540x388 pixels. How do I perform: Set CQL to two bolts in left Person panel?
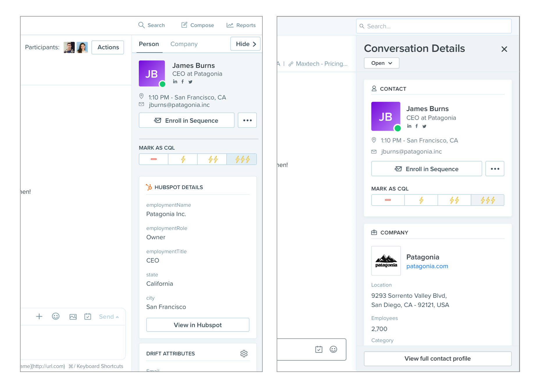[212, 159]
